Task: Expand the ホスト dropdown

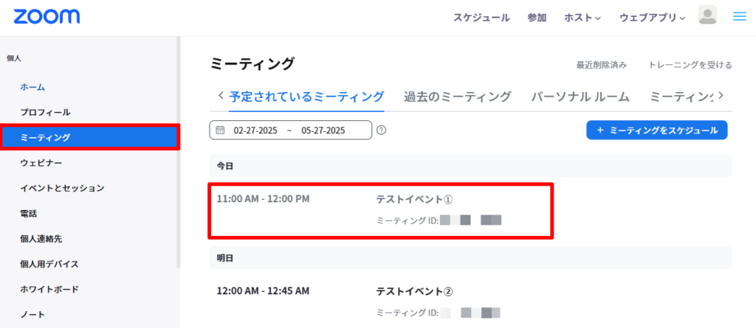Action: [x=583, y=17]
